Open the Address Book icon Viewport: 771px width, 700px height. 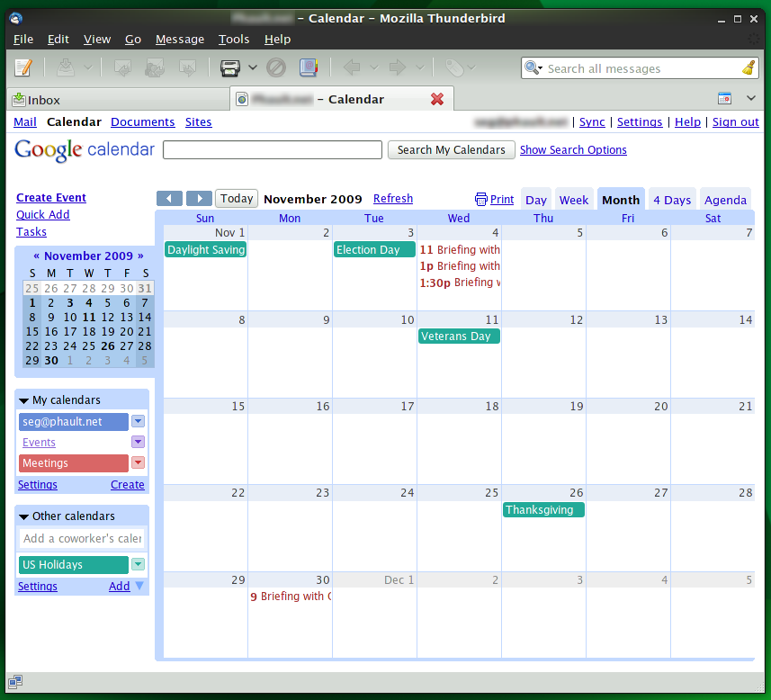click(x=309, y=67)
